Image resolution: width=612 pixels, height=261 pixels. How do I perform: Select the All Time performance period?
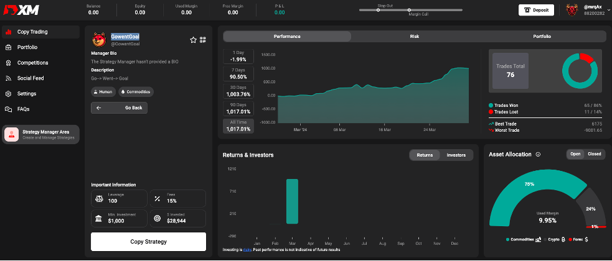tap(238, 126)
